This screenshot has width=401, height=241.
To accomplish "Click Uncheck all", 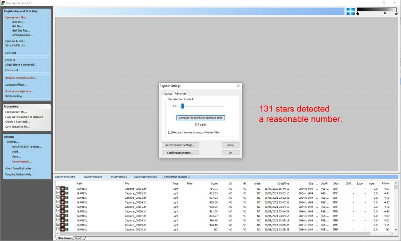I will tap(11, 70).
